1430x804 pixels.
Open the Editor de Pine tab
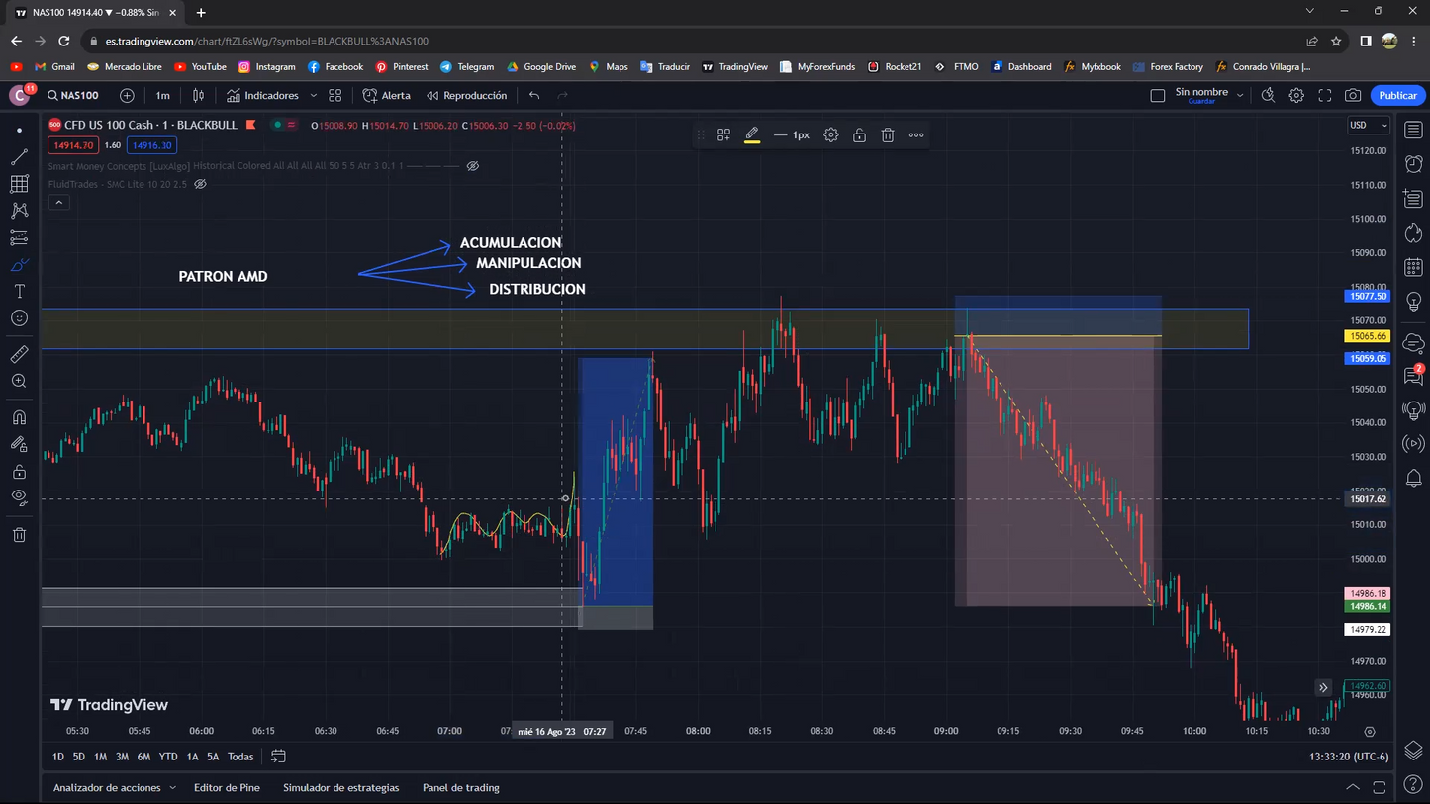(x=227, y=788)
